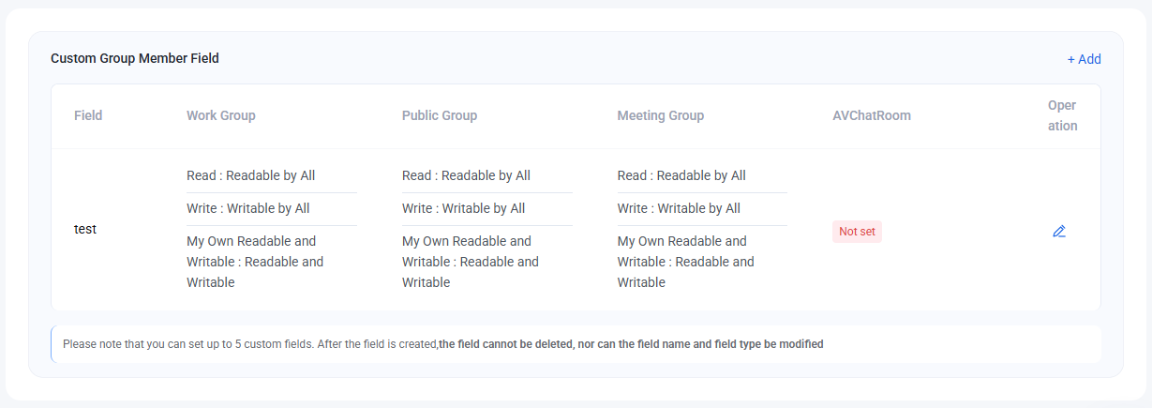Click the Public Group column header
Image resolution: width=1152 pixels, height=408 pixels.
(x=440, y=115)
